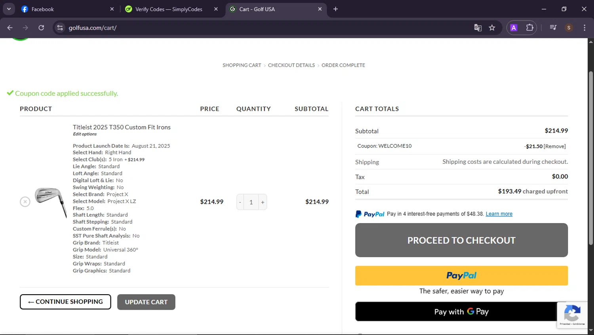Click the reCAPTCHA badge
Screen dimensions: 594x335
572,315
